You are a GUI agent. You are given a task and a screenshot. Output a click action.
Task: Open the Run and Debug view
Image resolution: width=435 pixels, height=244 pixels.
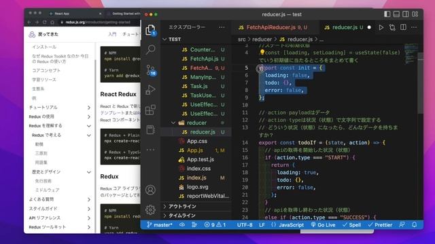coord(150,90)
